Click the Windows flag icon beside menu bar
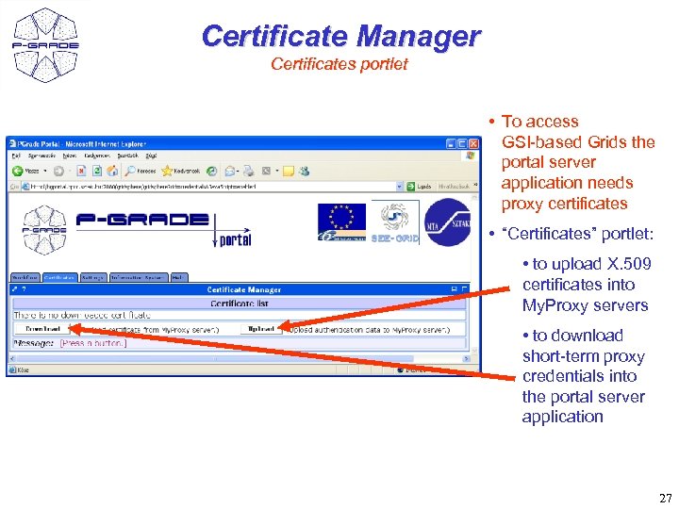 click(471, 156)
